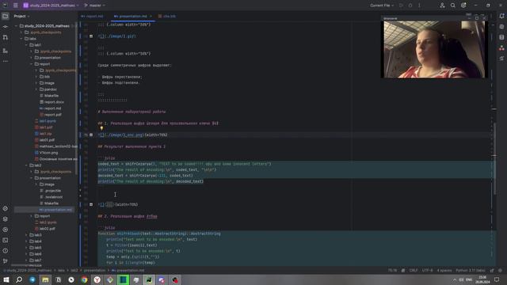Open the Structure tool window
Screen dimensions: 507x285
[x=6, y=51]
